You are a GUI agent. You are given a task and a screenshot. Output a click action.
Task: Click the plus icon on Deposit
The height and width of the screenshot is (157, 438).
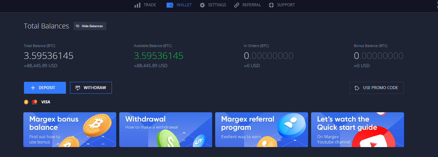tap(33, 88)
